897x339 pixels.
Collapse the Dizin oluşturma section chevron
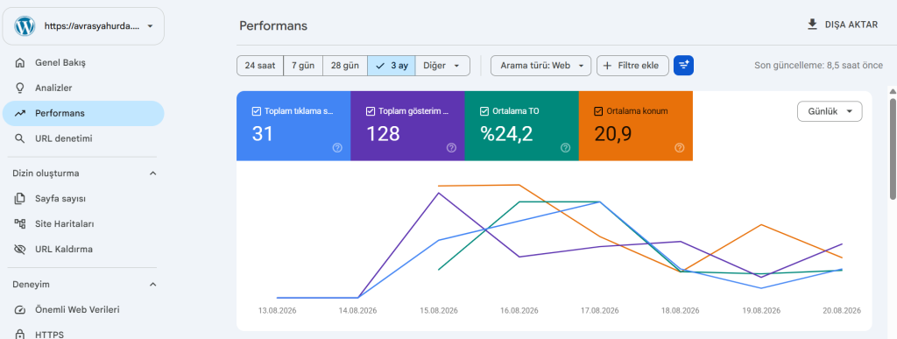point(152,173)
